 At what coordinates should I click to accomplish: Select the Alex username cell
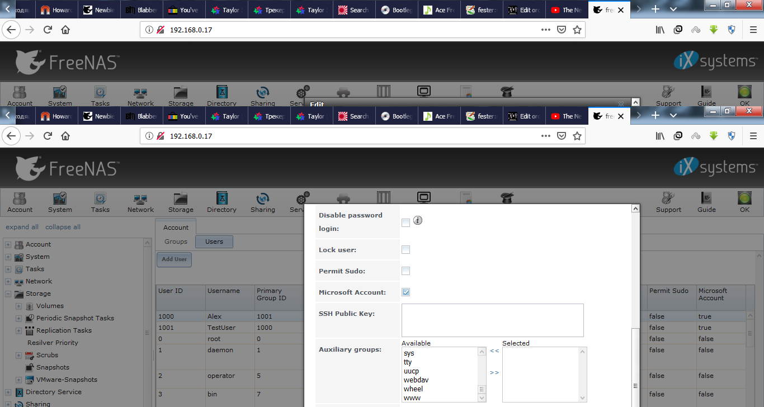coord(215,316)
